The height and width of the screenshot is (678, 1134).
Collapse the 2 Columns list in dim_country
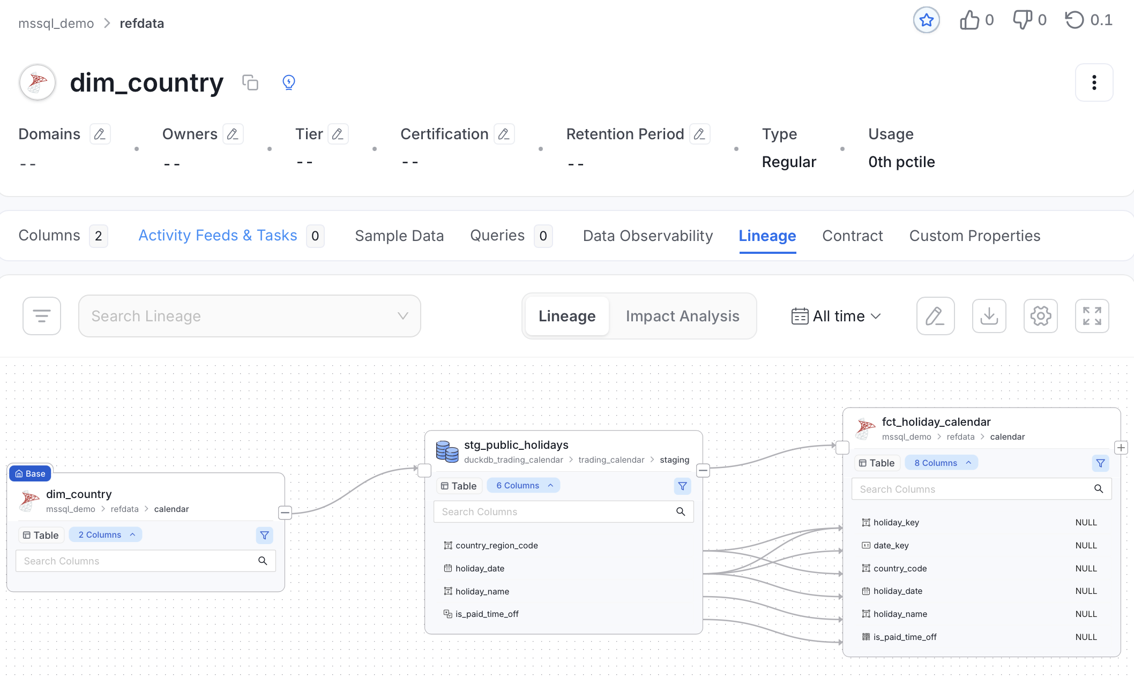click(x=106, y=534)
